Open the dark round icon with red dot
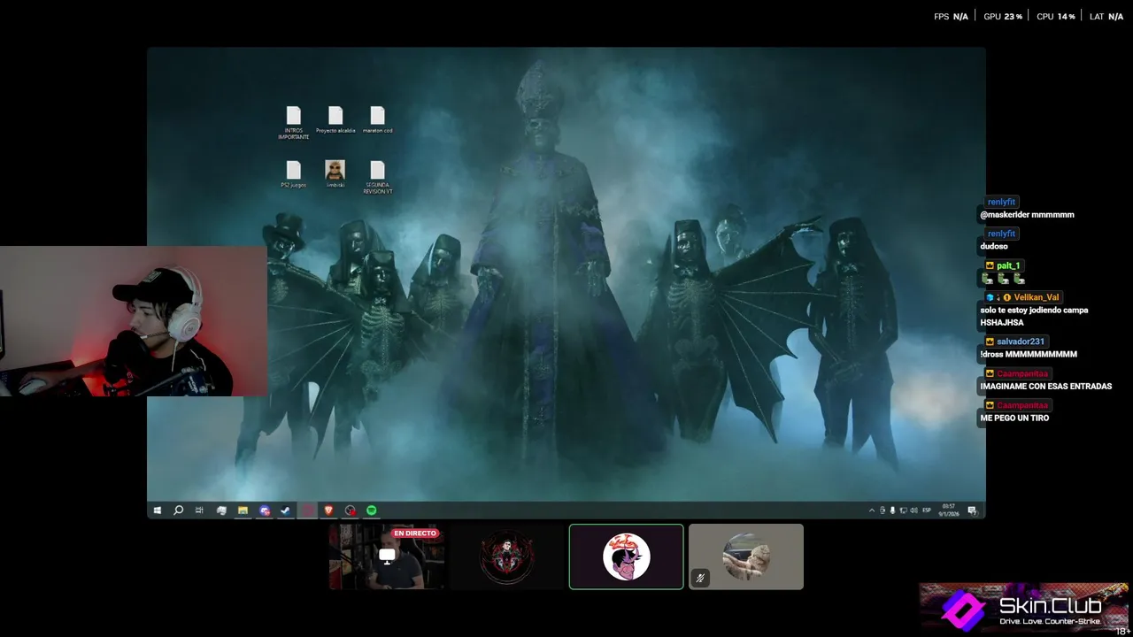This screenshot has height=637, width=1133. (351, 510)
